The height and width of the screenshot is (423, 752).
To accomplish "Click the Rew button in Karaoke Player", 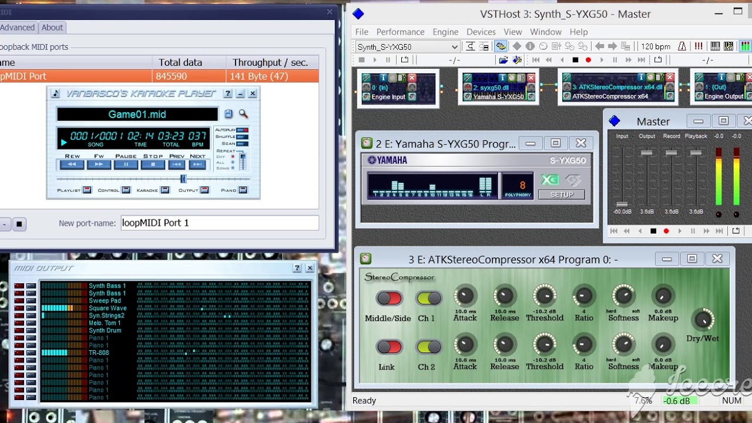I will click(72, 164).
